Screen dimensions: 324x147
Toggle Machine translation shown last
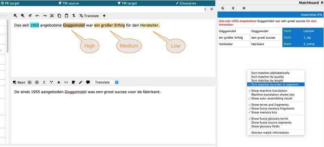click(x=276, y=94)
